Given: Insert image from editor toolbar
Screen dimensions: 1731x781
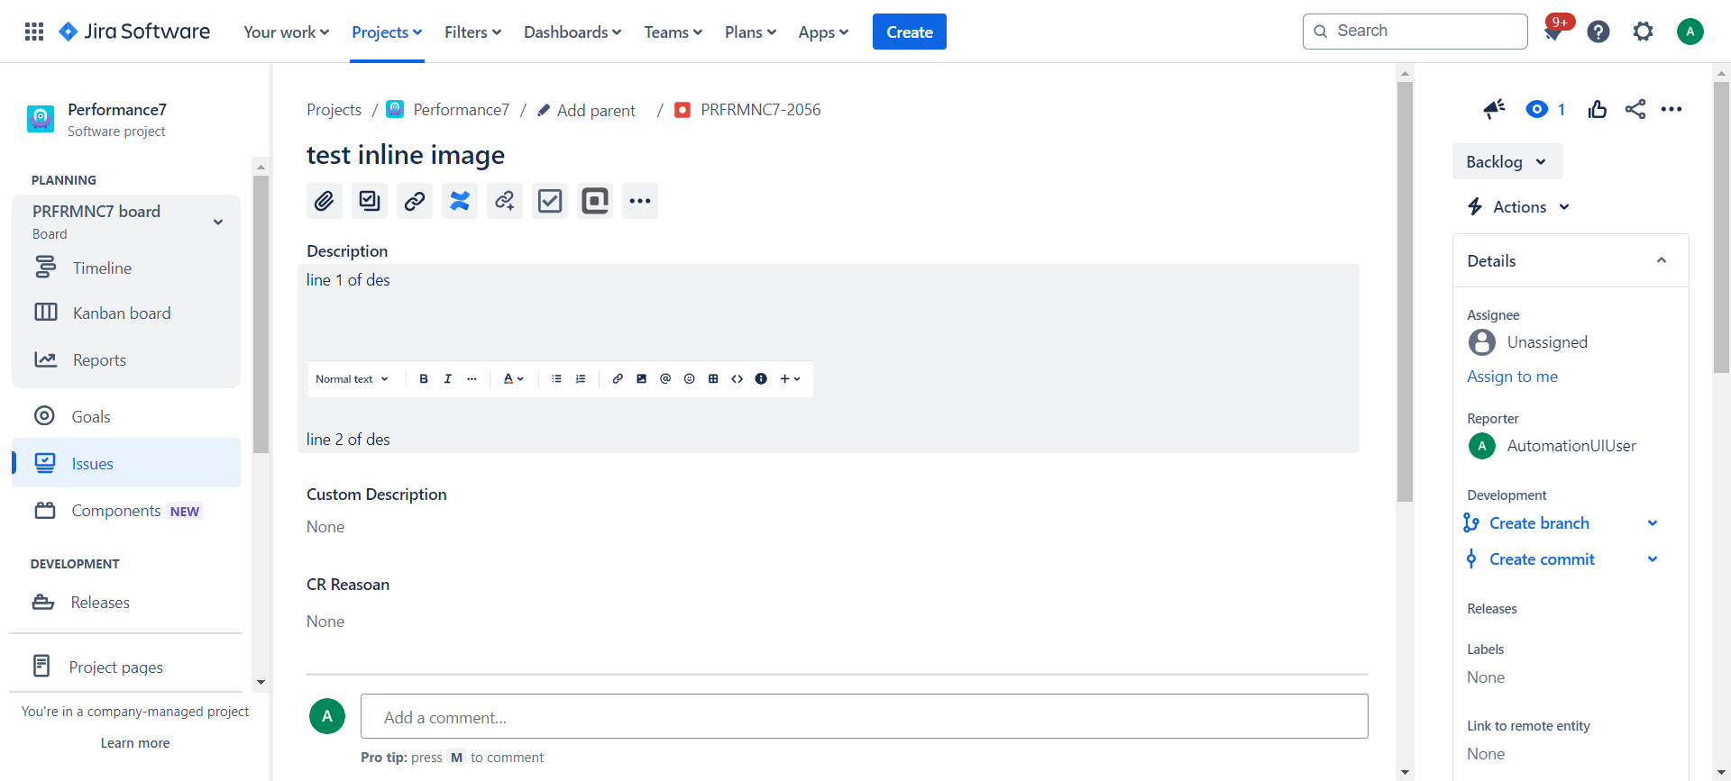Looking at the screenshot, I should pyautogui.click(x=641, y=379).
